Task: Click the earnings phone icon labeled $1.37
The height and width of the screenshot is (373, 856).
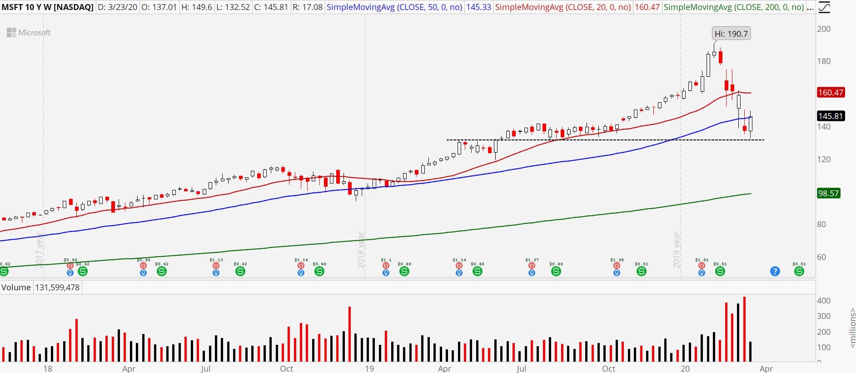Action: 532,266
